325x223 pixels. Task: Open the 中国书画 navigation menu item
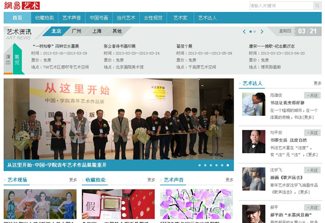99,18
